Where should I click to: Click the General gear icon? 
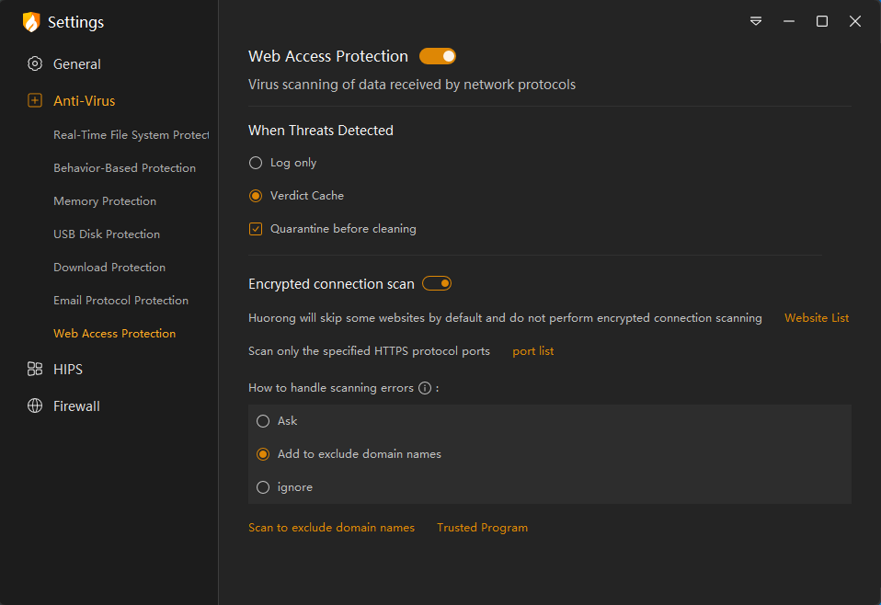[x=35, y=64]
